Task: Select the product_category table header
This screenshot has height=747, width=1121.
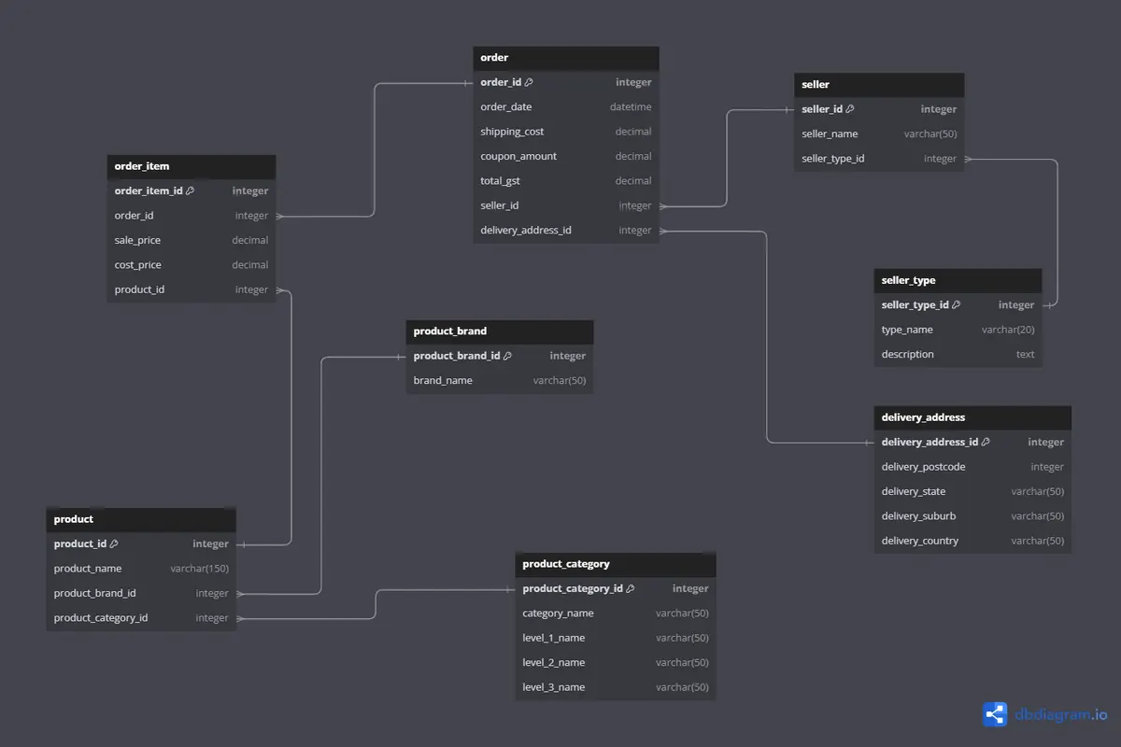Action: coord(616,565)
